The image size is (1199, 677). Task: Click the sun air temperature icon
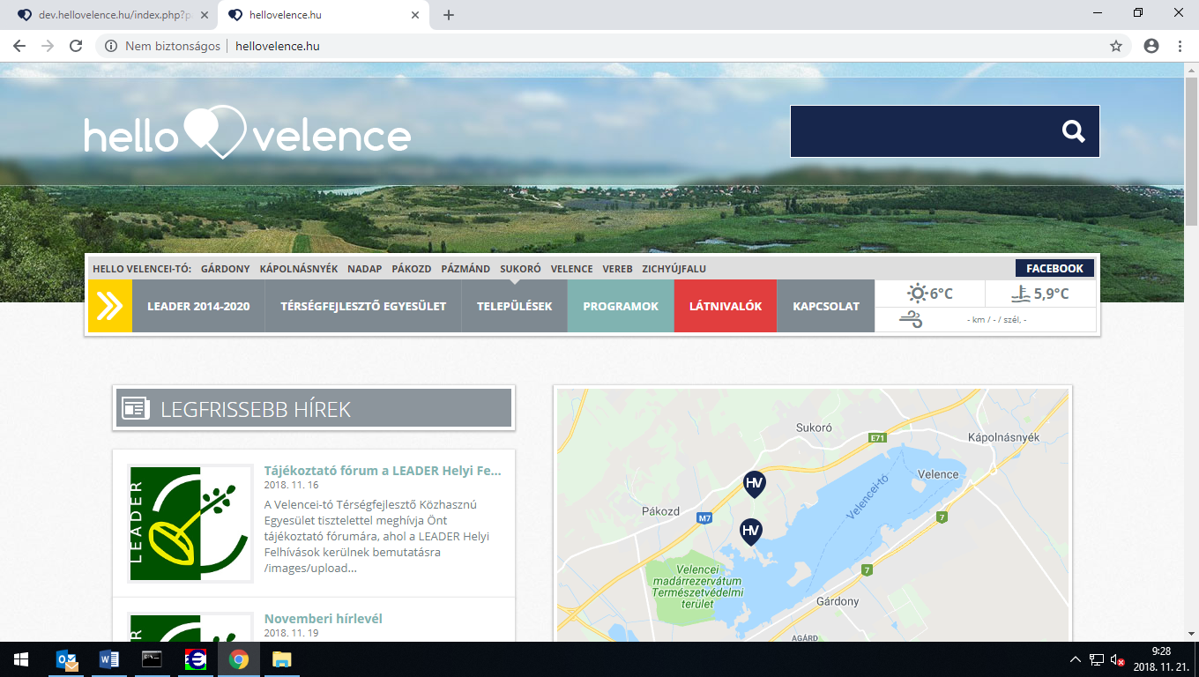pyautogui.click(x=917, y=294)
